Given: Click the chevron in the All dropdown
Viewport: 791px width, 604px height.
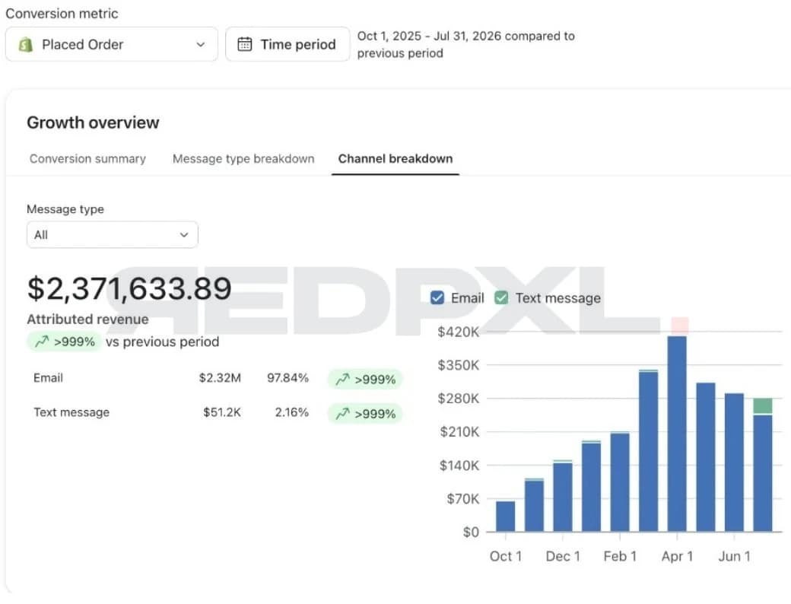Looking at the screenshot, I should click(x=184, y=234).
